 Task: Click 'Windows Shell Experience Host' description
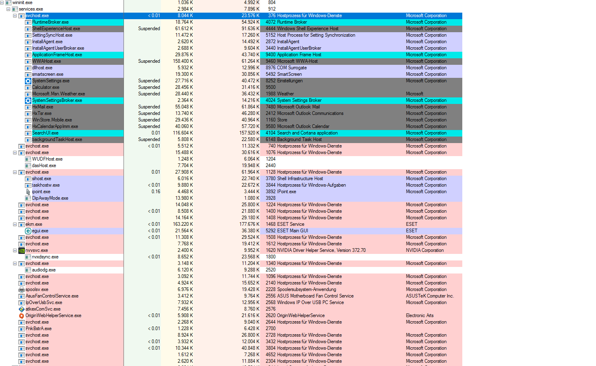[x=308, y=29]
